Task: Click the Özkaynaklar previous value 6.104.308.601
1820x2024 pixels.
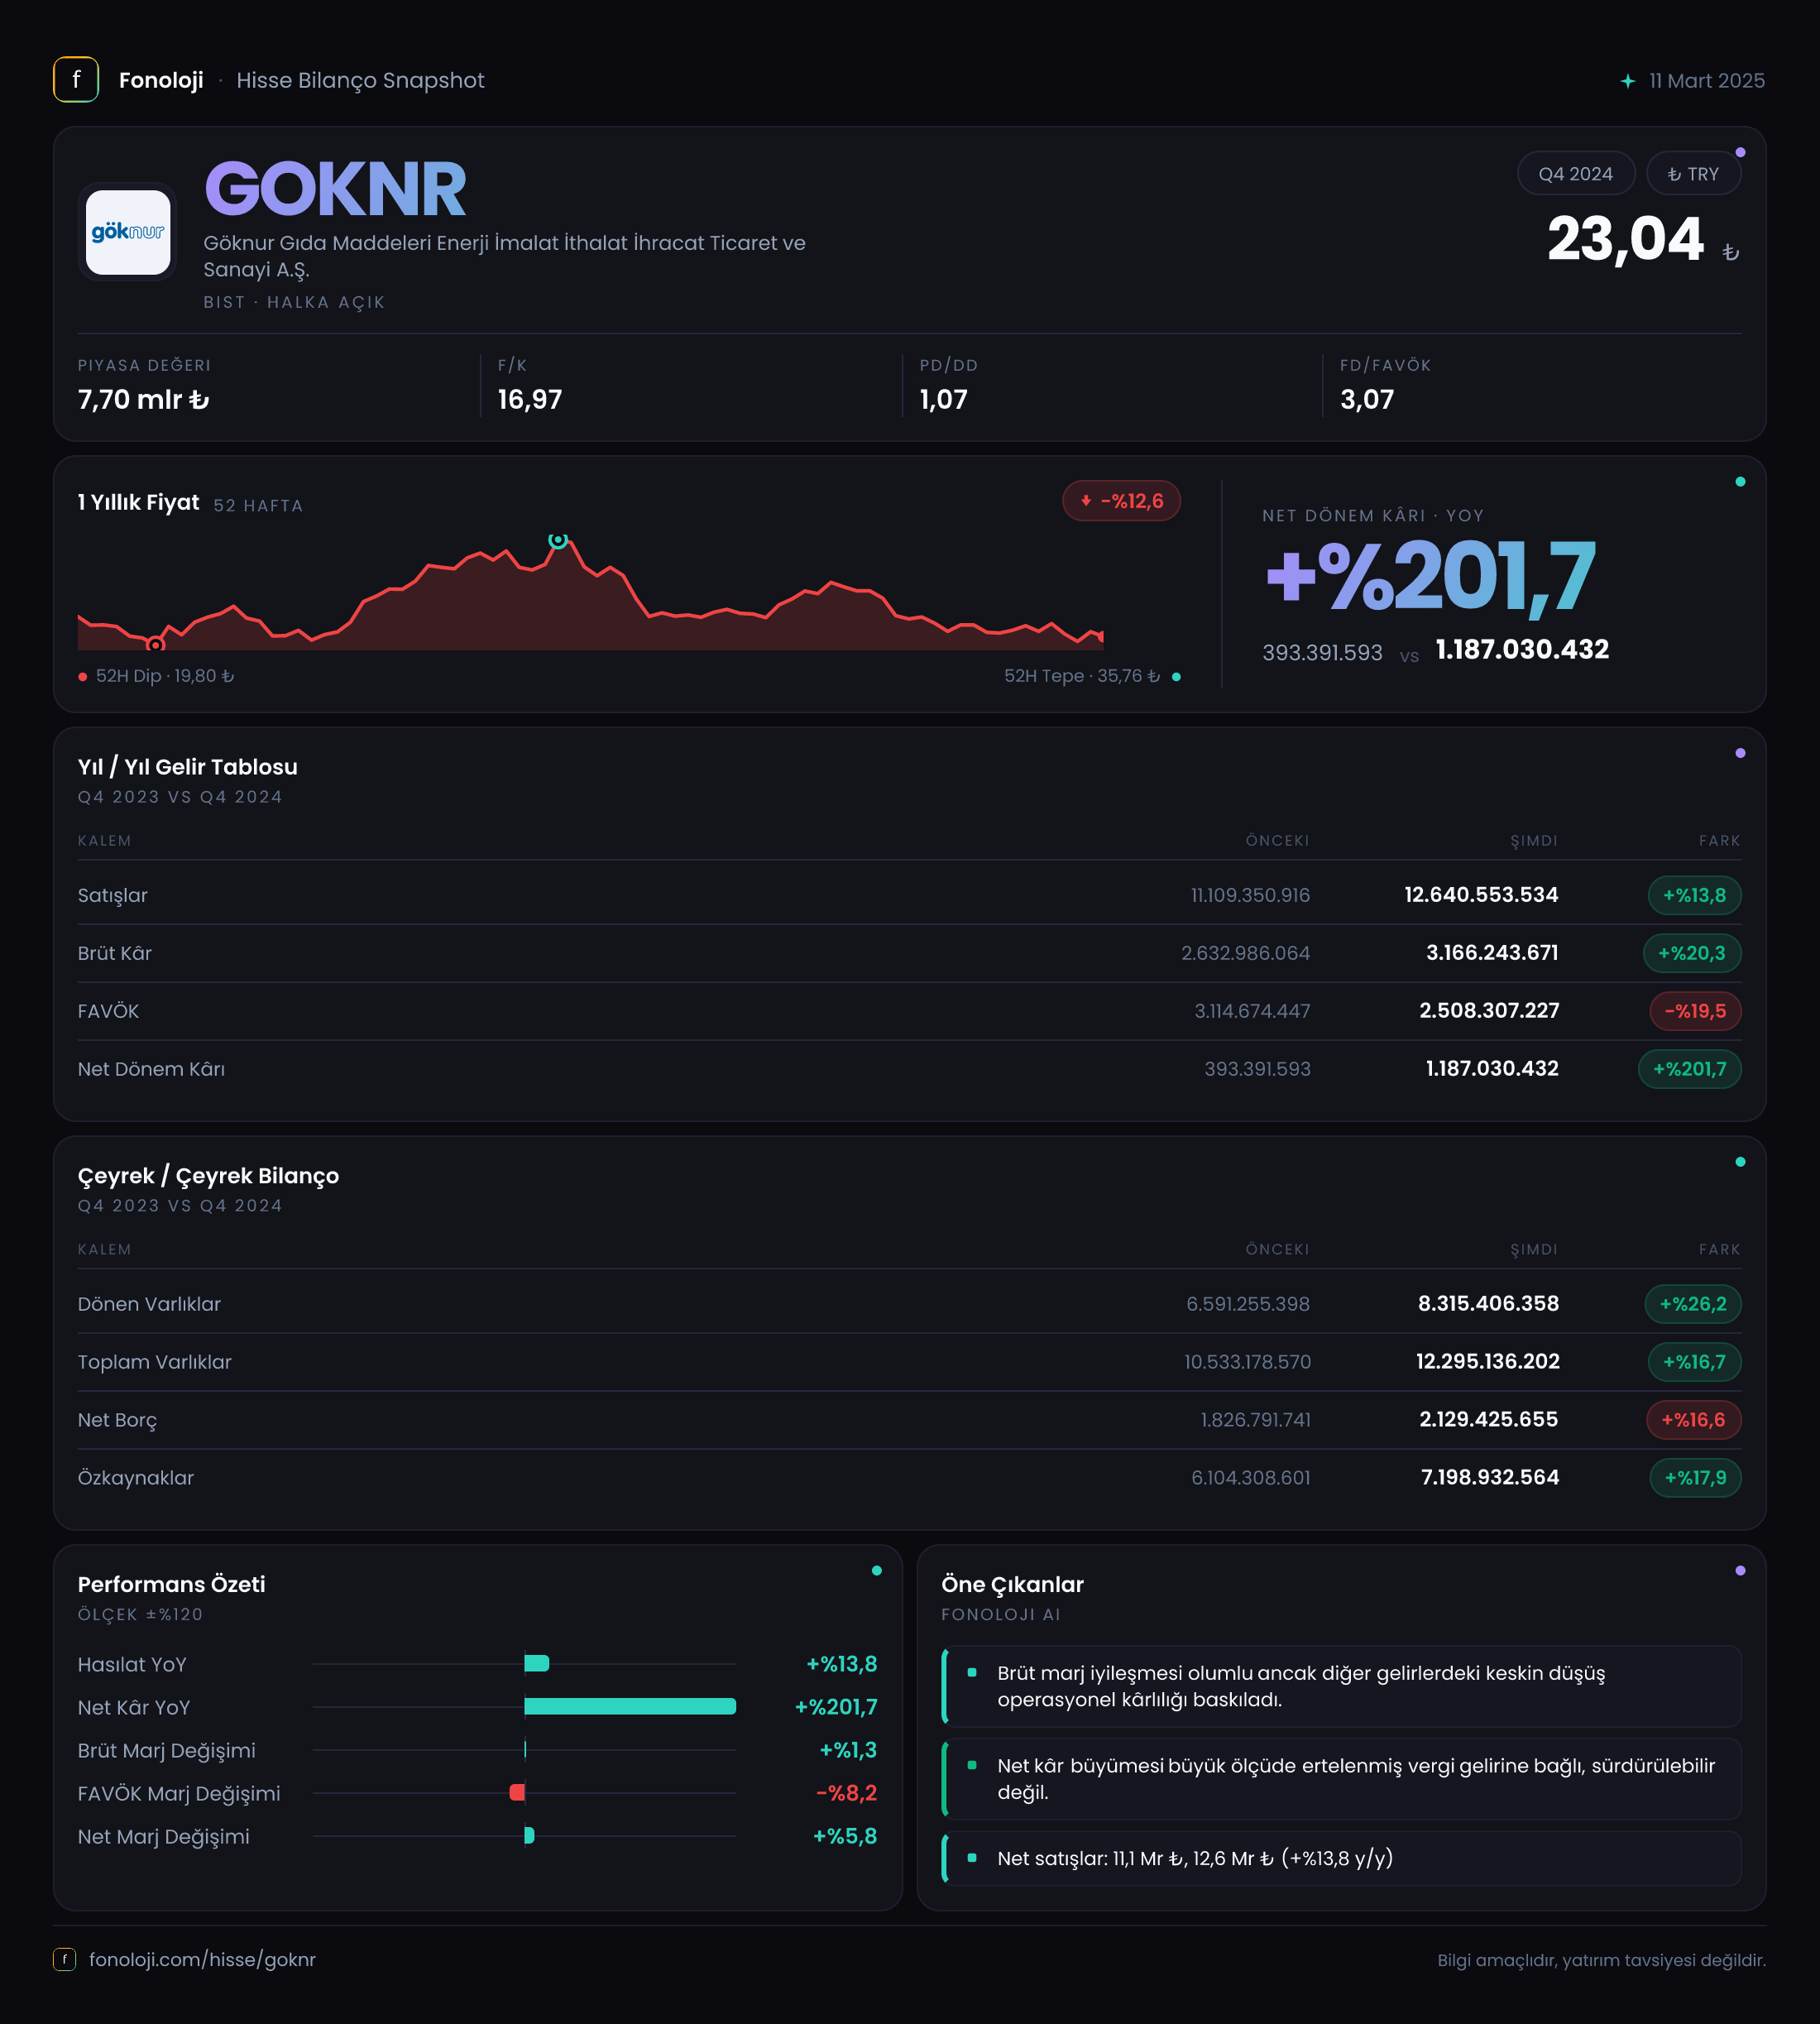Action: click(1251, 1478)
